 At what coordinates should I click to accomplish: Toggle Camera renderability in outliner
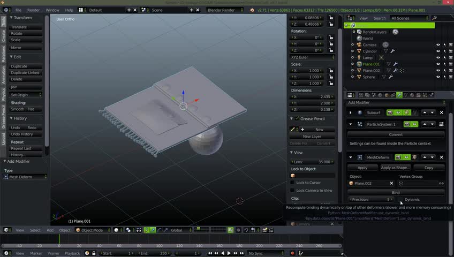pos(451,45)
